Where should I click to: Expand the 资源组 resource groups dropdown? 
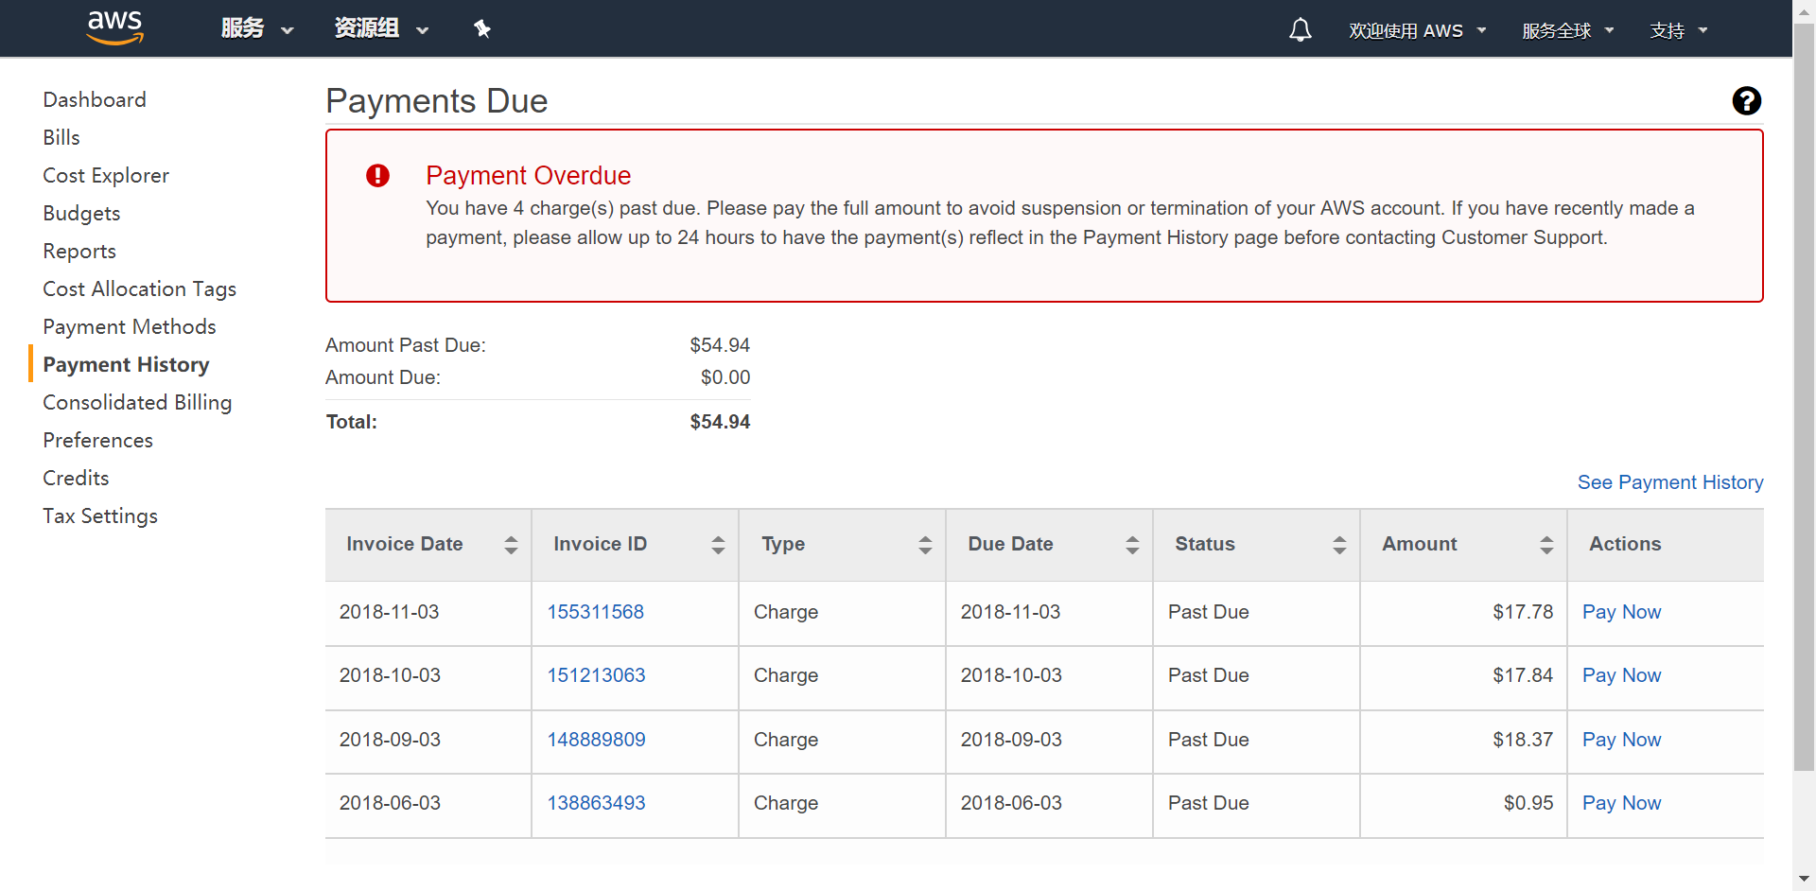pyautogui.click(x=381, y=29)
